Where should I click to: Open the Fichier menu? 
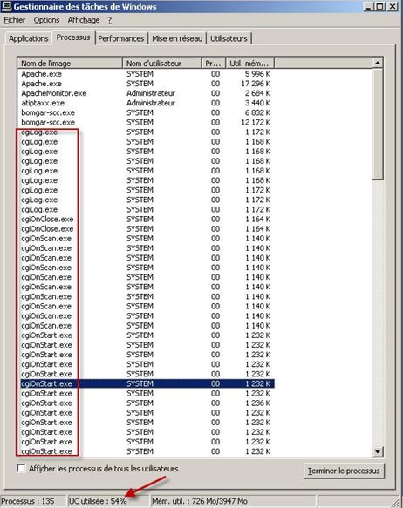(14, 20)
